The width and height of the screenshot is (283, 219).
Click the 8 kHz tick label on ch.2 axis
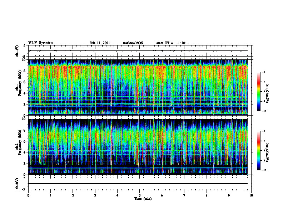tap(25, 130)
